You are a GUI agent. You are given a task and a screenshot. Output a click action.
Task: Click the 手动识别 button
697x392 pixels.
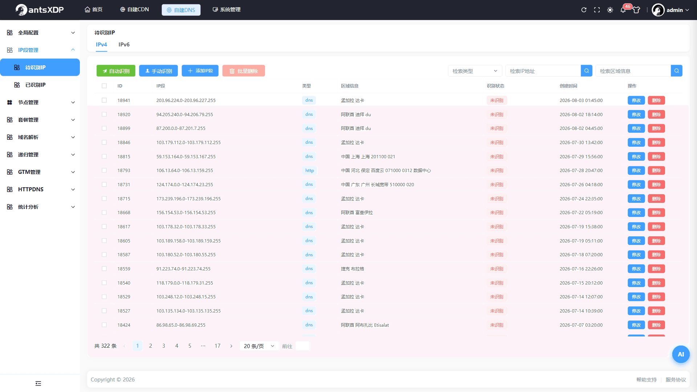point(158,71)
